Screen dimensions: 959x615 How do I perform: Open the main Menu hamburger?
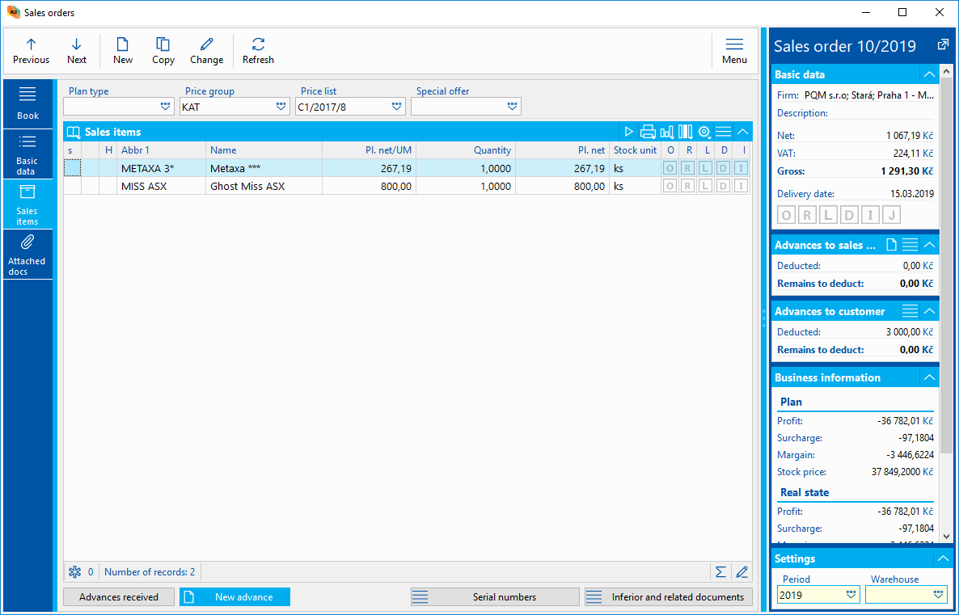pos(734,52)
